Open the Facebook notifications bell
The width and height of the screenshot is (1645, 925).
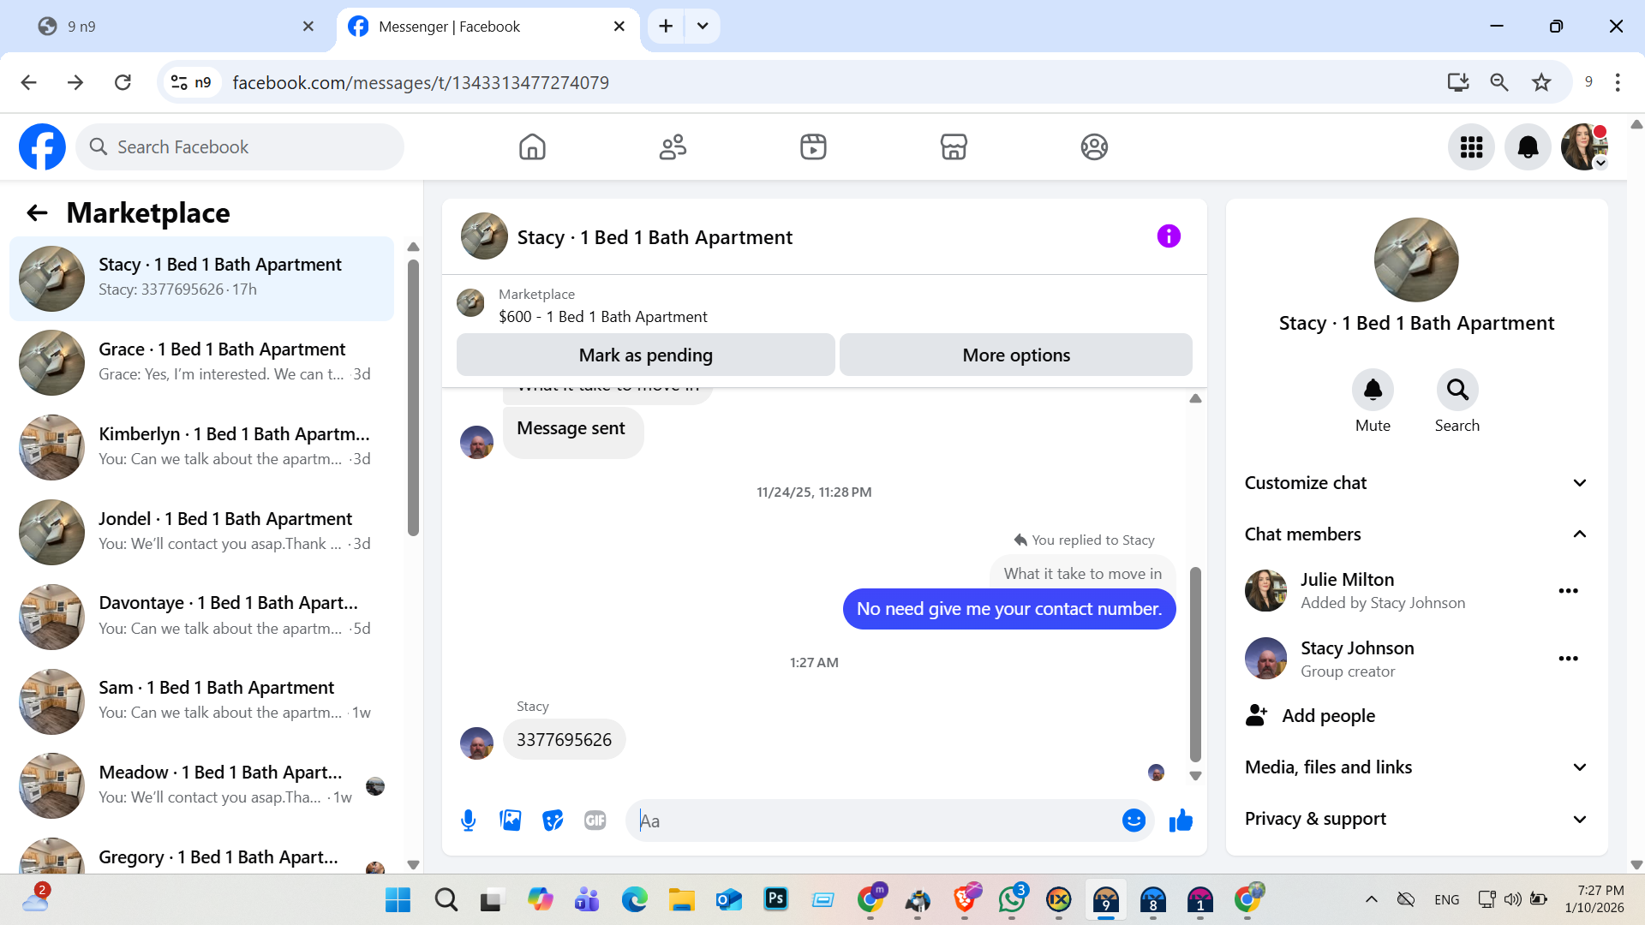tap(1528, 147)
